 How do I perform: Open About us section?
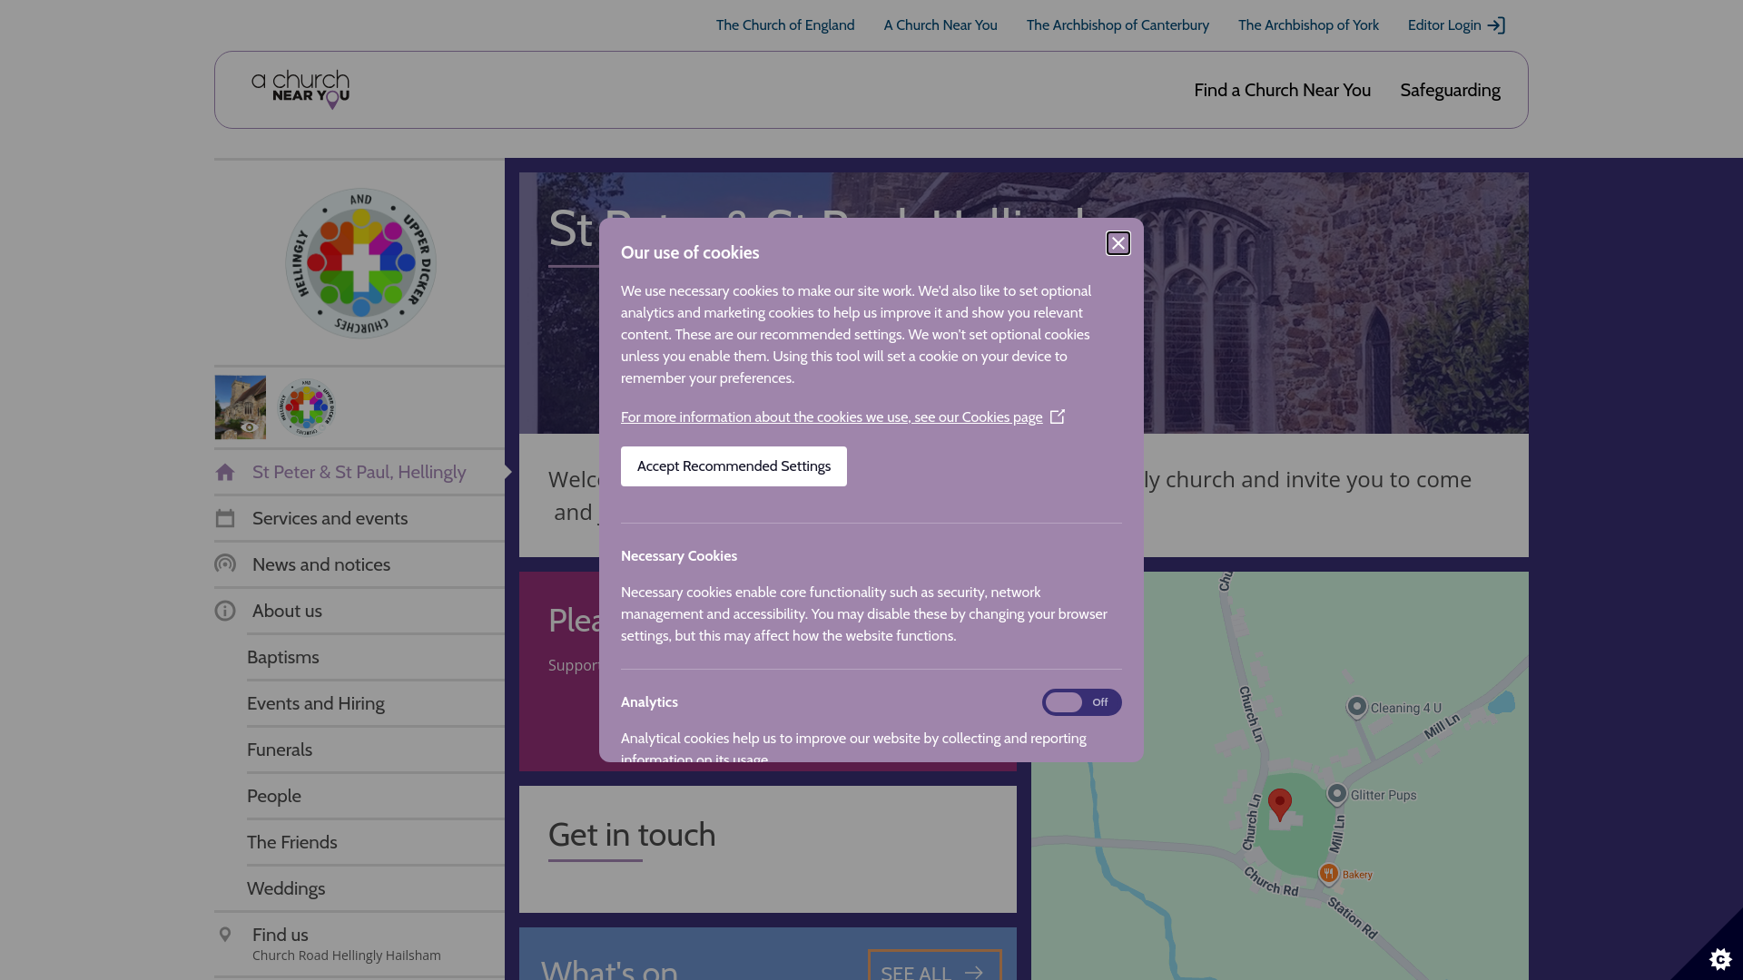tap(287, 611)
